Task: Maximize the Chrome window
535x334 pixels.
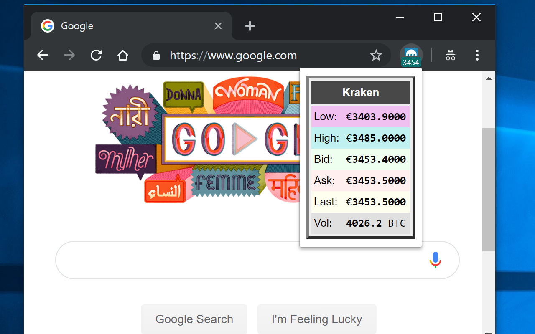Action: coord(438,17)
